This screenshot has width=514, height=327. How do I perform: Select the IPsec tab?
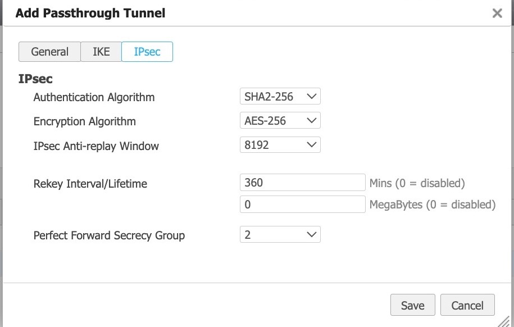point(147,52)
